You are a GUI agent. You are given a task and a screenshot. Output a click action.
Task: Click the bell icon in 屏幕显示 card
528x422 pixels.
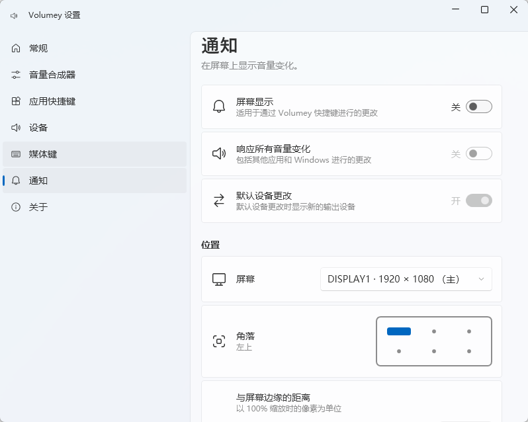click(x=219, y=106)
